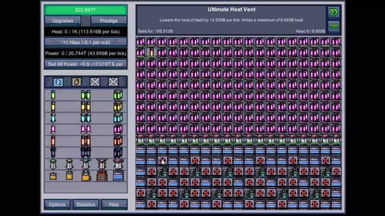Select the dual pink Seaborgium cell
Viewport: 385px width, 216px height.
(x=85, y=130)
